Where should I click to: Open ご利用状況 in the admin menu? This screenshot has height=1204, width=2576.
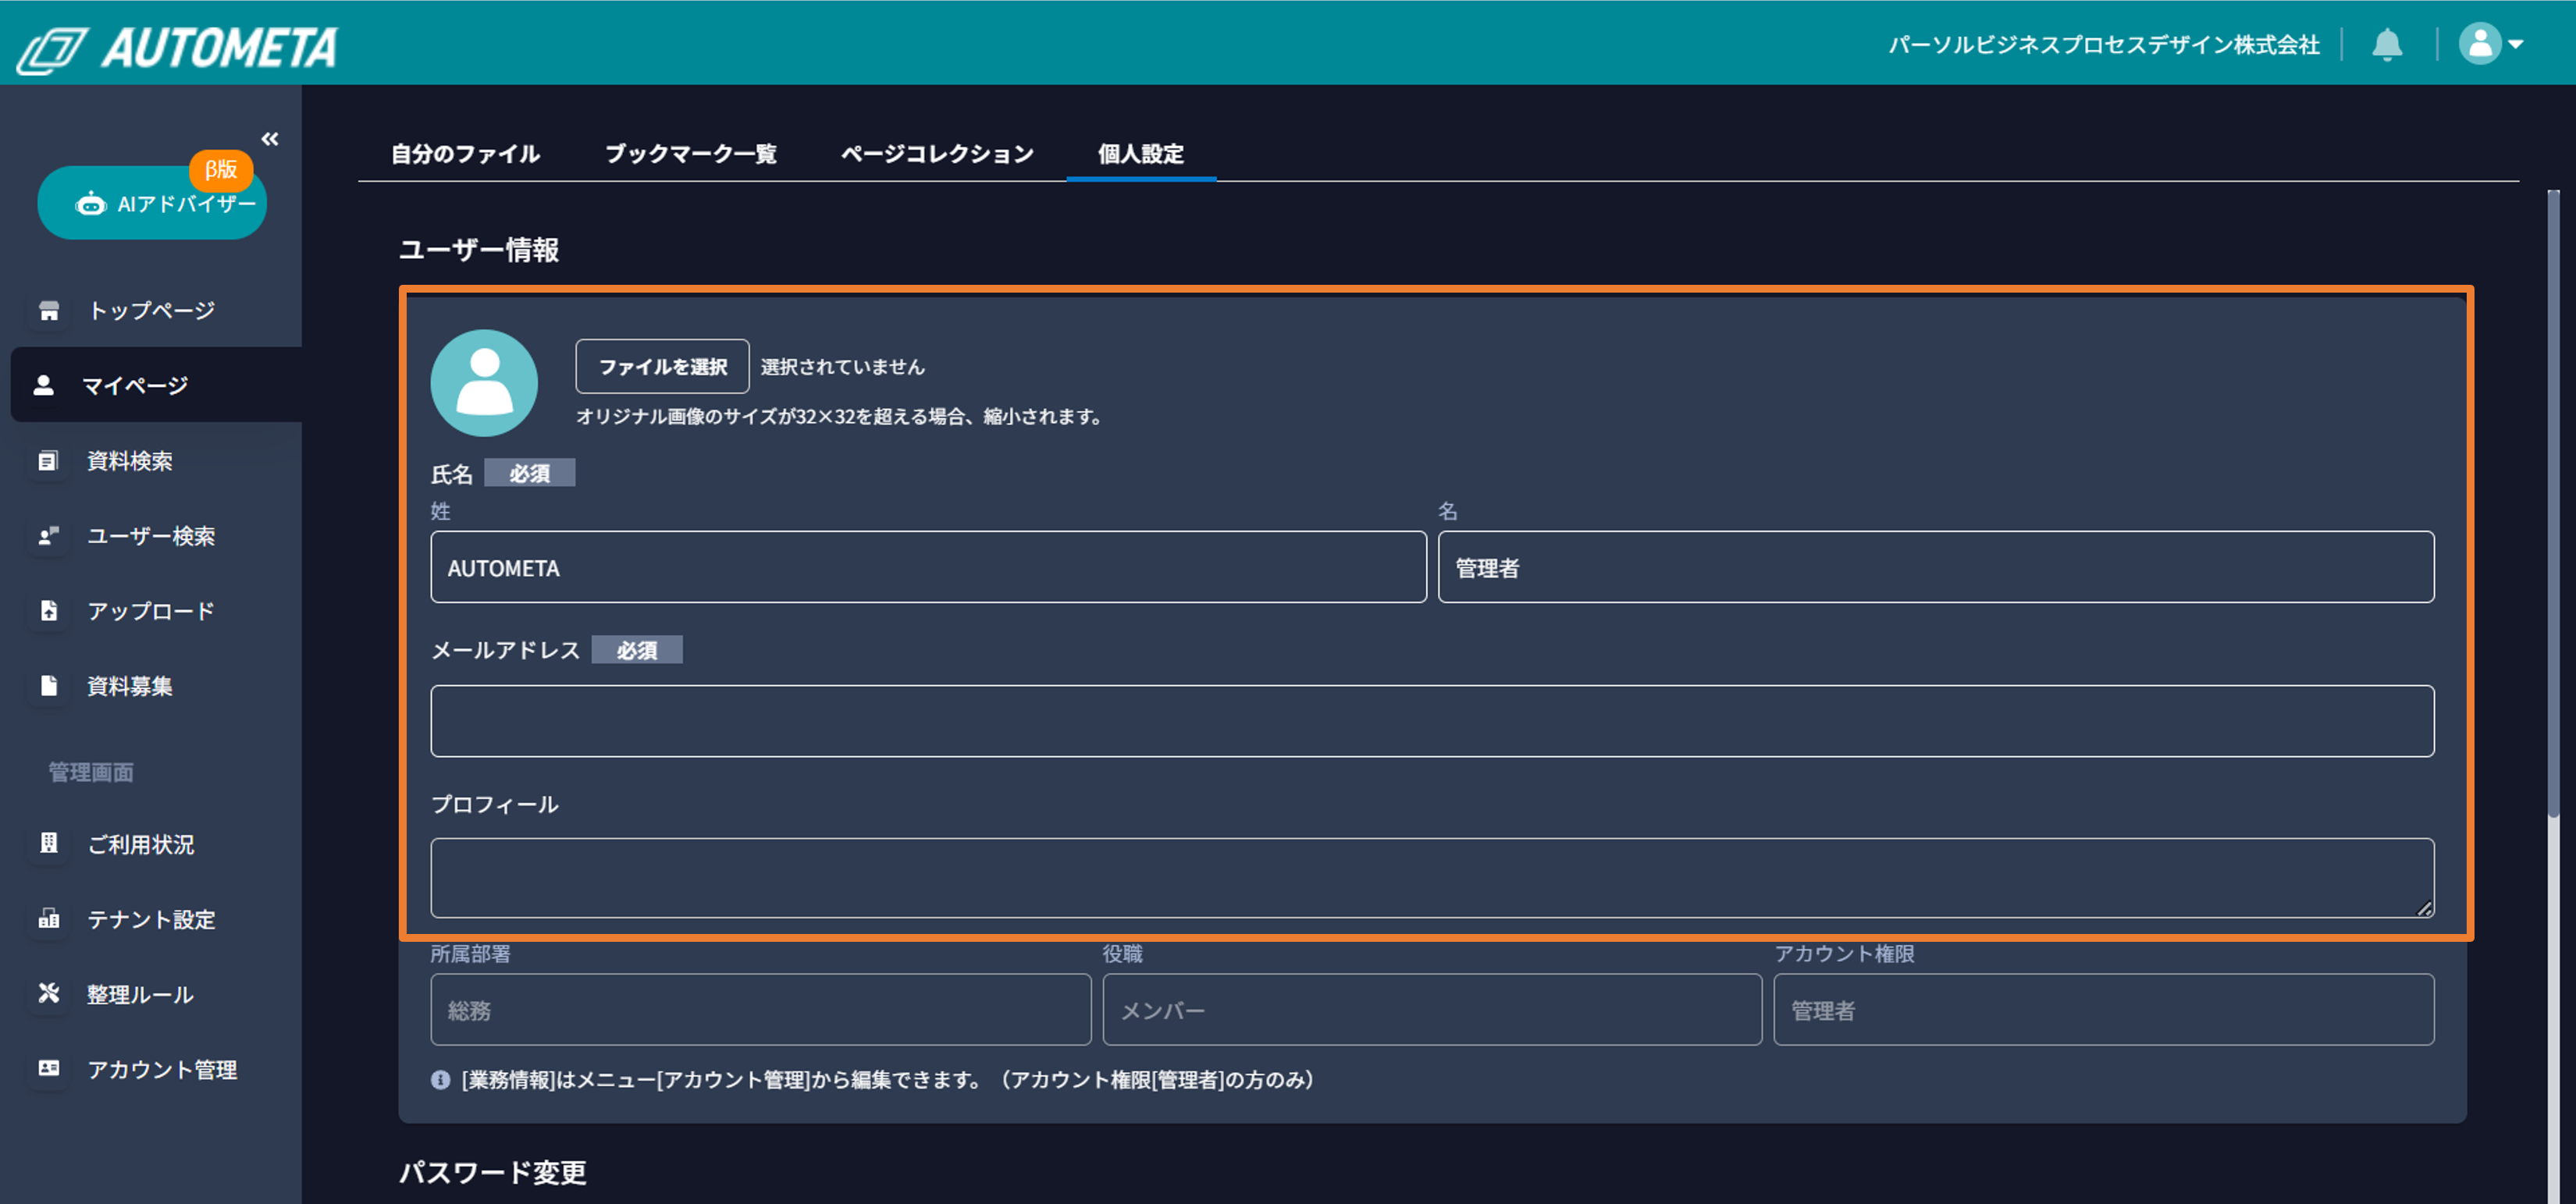tap(140, 845)
